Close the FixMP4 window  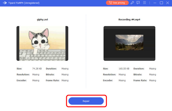coord(167,3)
